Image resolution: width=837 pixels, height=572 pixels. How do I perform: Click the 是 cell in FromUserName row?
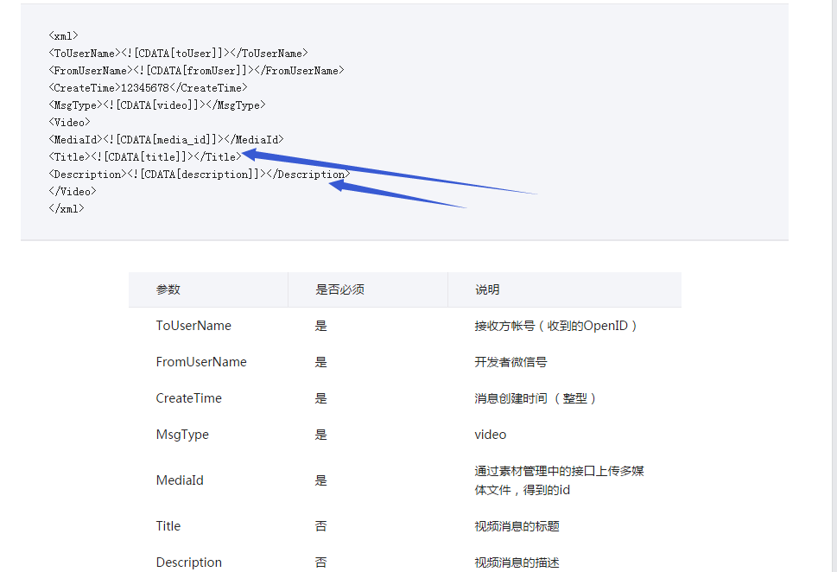[x=320, y=362]
